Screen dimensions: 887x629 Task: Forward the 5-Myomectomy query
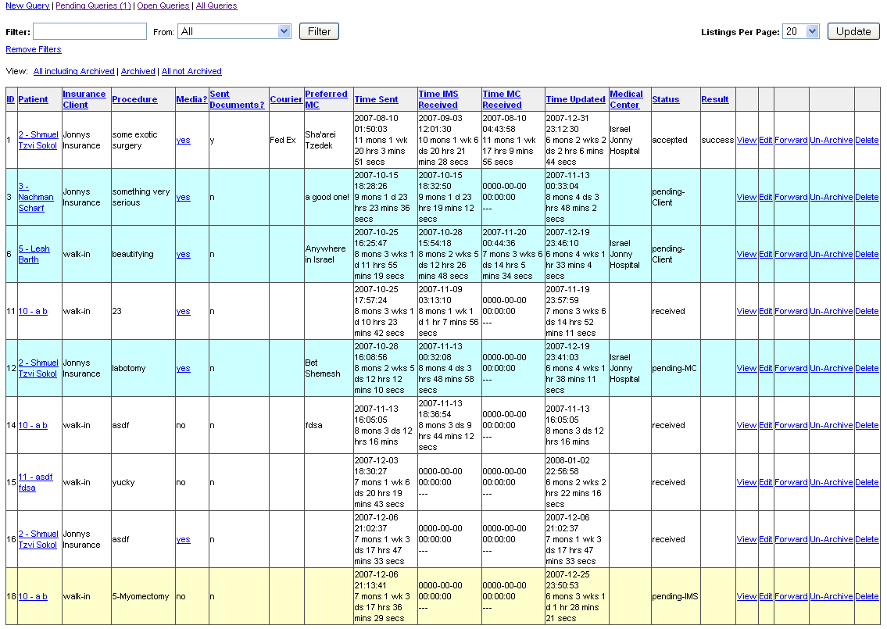tap(791, 596)
